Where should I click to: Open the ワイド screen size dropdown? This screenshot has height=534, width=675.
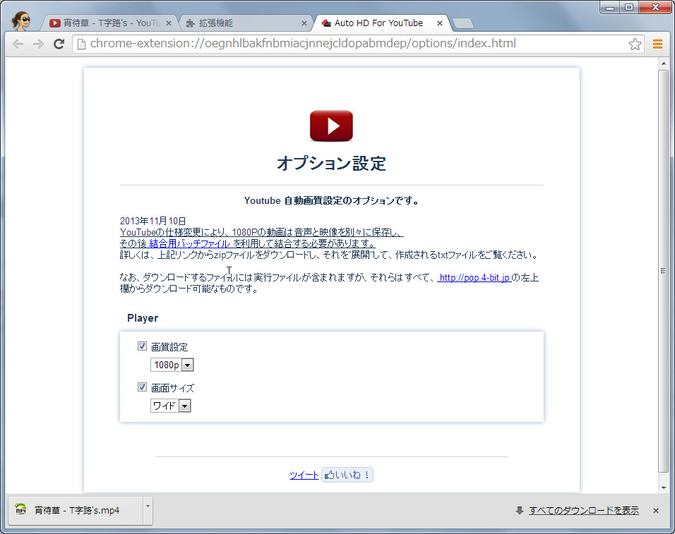[x=170, y=406]
